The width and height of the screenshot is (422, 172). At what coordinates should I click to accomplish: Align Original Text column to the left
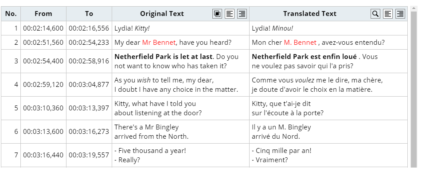pyautogui.click(x=229, y=13)
